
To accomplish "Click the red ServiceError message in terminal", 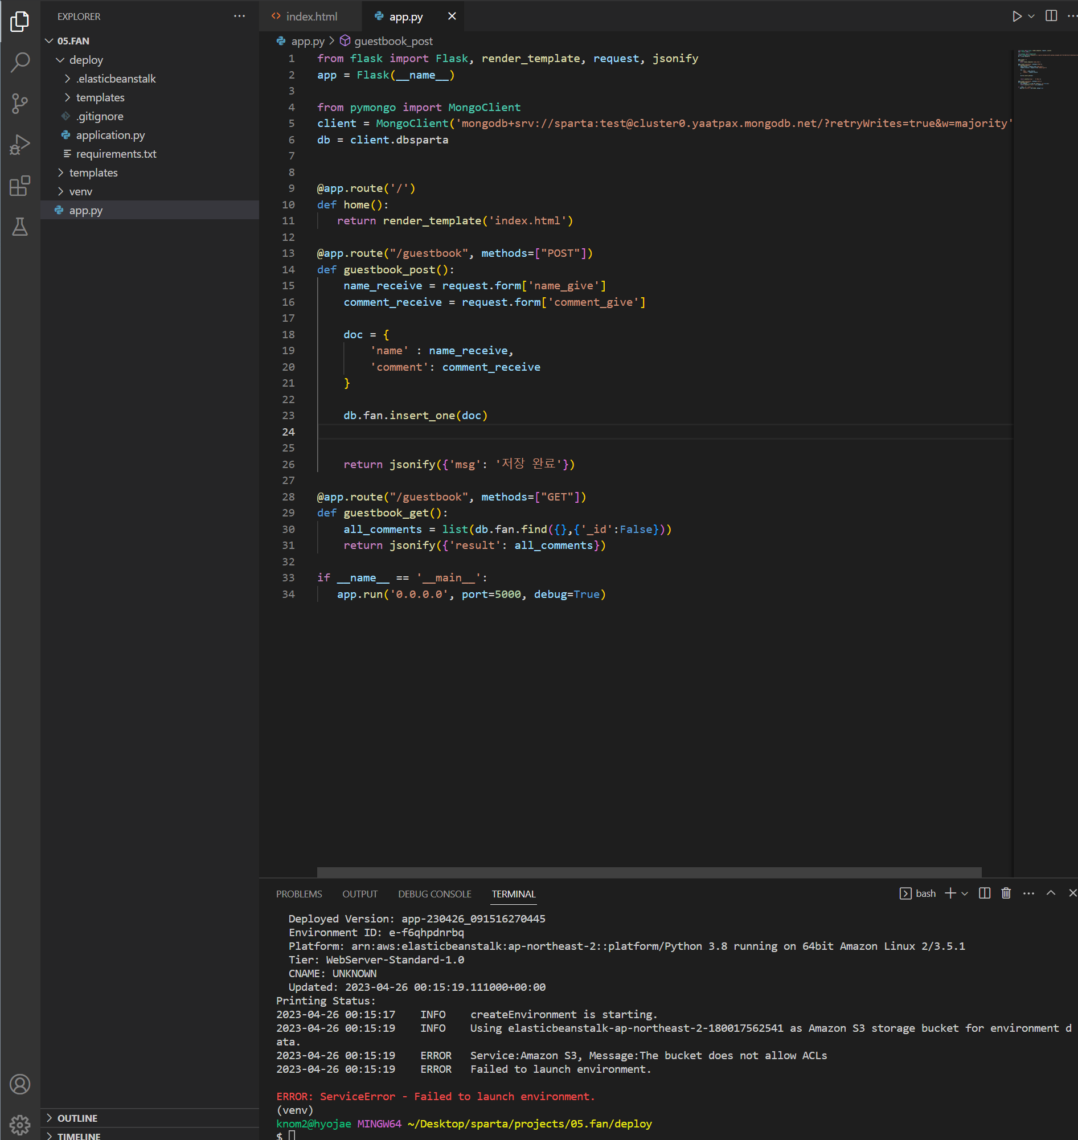I will 436,1096.
